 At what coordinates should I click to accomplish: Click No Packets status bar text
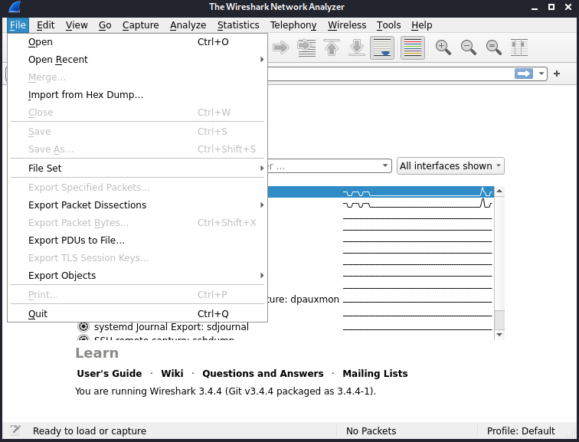click(x=371, y=431)
